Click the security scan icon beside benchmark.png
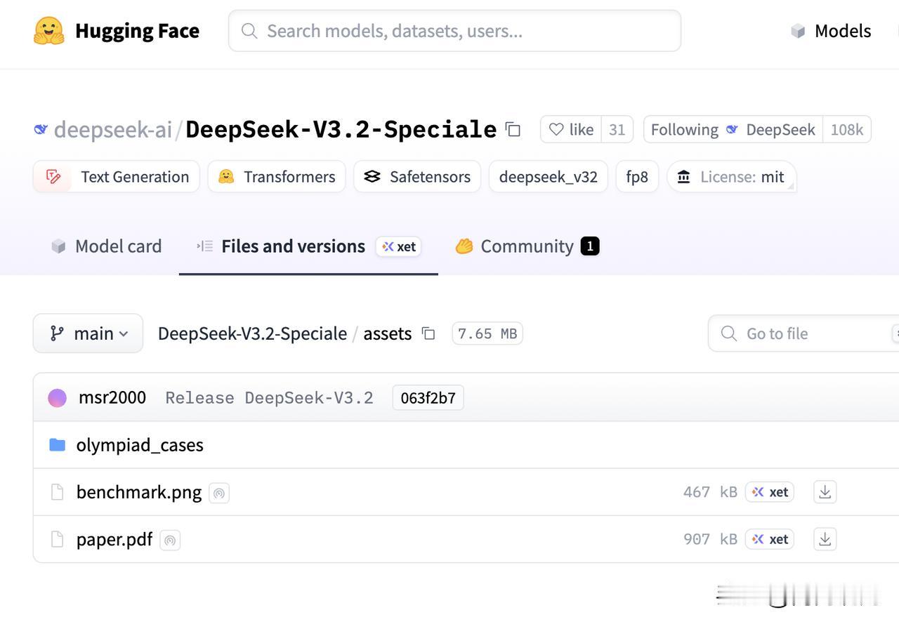This screenshot has height=624, width=899. (219, 493)
